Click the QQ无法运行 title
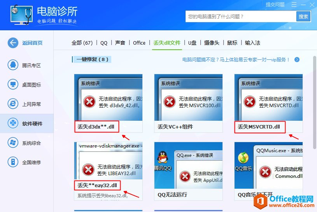The height and width of the screenshot is (212, 317). coord(172,195)
